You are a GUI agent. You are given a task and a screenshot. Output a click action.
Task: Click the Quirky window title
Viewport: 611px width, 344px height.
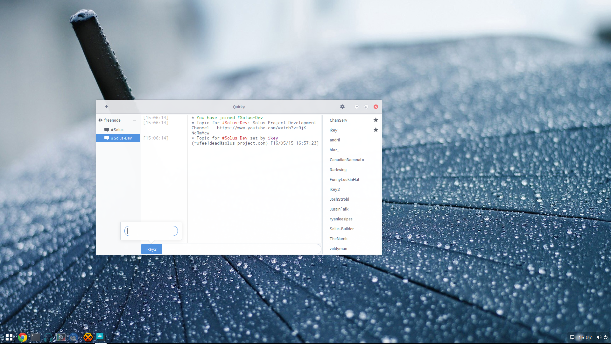point(239,107)
